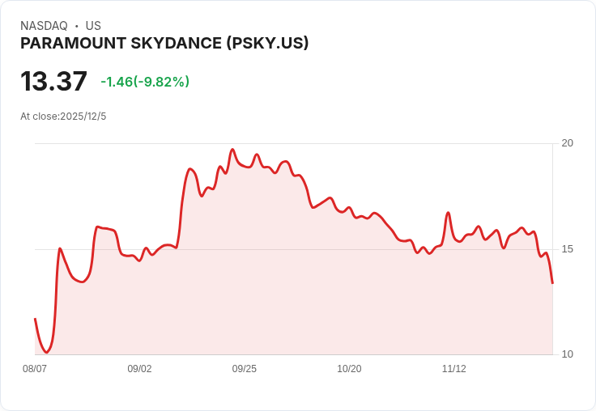
Task: Click the 10 y-axis label
Action: [x=568, y=354]
